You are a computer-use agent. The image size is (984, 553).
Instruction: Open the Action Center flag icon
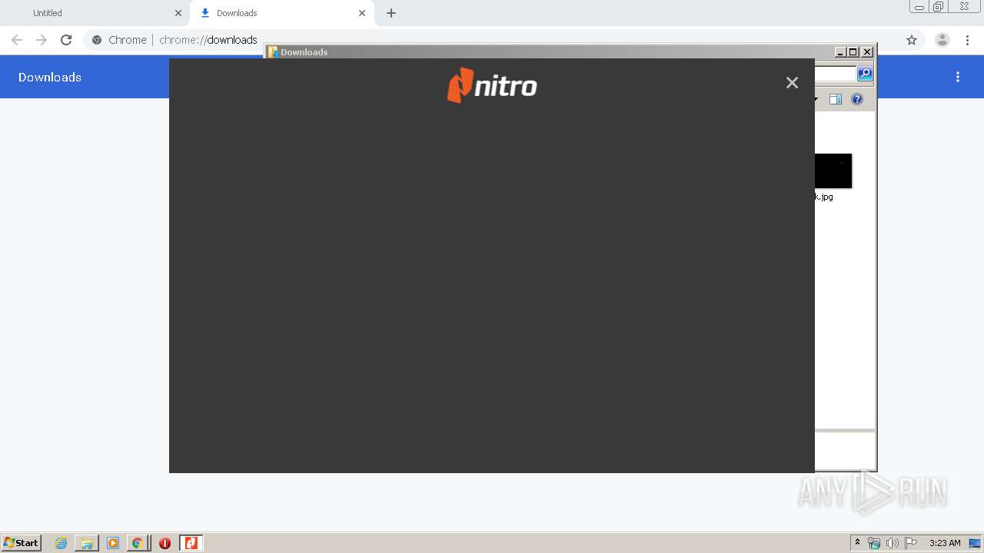[x=911, y=543]
